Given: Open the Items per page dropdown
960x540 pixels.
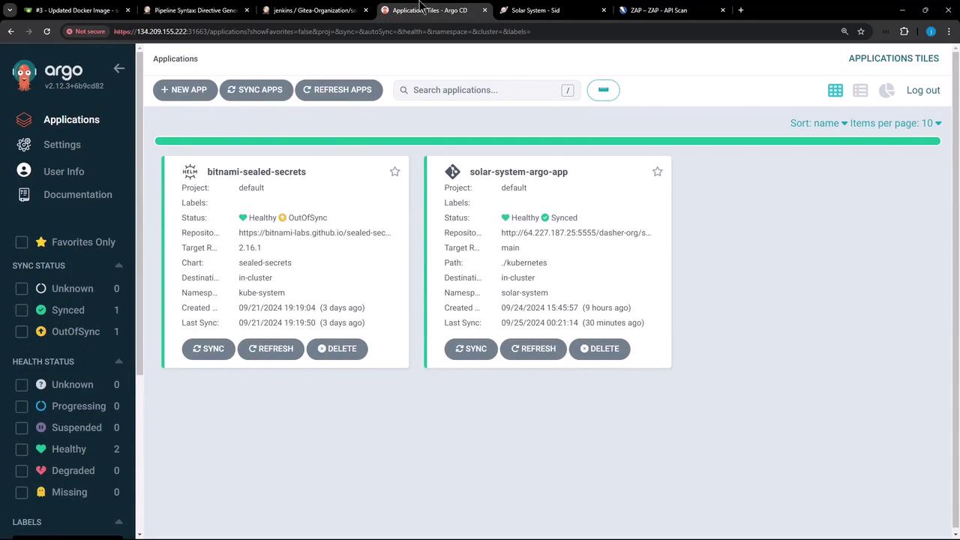Looking at the screenshot, I should (895, 123).
